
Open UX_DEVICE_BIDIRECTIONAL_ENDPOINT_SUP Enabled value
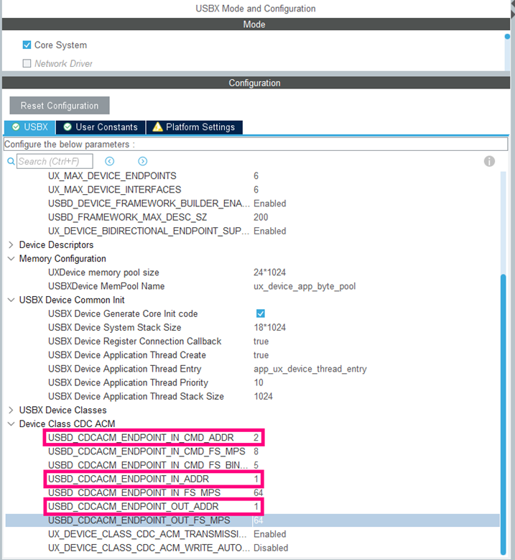point(270,231)
